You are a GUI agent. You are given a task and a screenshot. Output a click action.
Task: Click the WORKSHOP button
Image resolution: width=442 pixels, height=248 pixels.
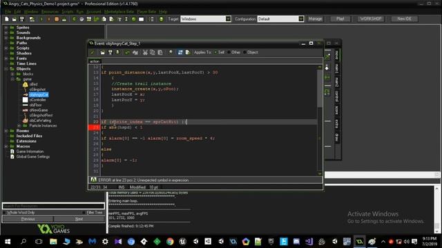coord(371,19)
